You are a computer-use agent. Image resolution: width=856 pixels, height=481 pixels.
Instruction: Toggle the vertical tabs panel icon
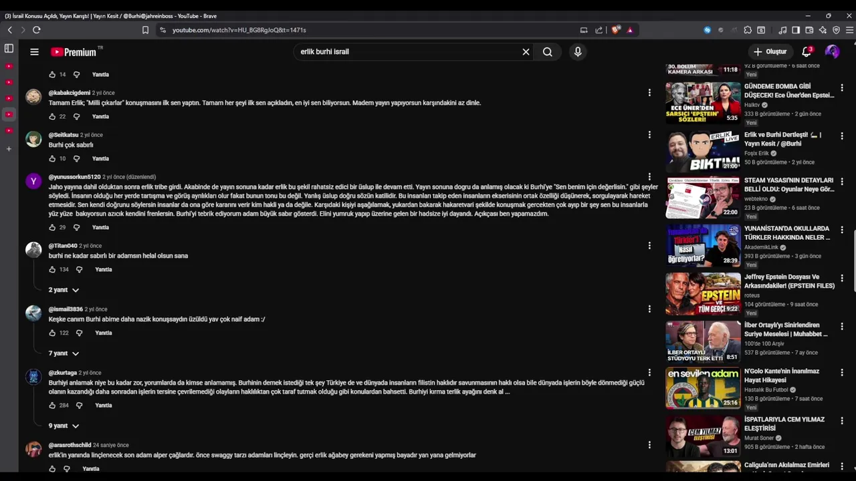click(x=9, y=48)
